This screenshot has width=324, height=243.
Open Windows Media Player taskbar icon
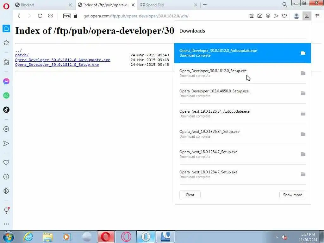67,237
